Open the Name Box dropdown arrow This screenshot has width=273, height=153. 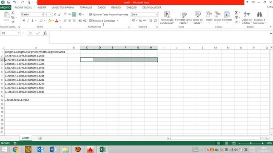tap(19, 33)
